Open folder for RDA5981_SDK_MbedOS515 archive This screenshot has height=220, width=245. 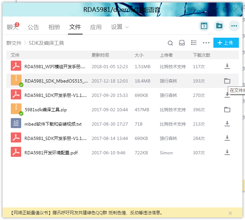(x=227, y=81)
